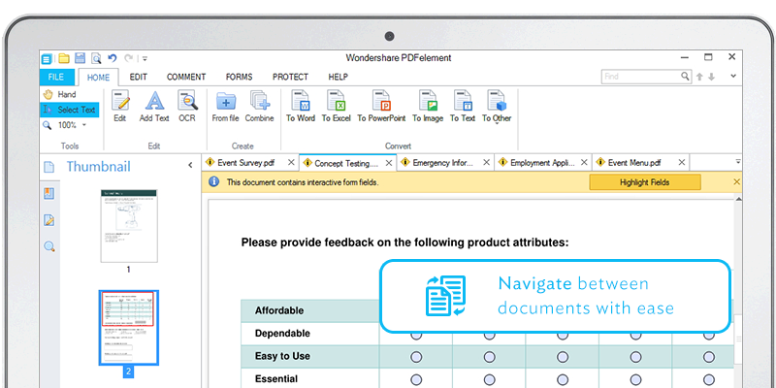Screen dimensions: 776x388
Task: Open the Thumbnail panel icon in sidebar
Action: tap(49, 167)
